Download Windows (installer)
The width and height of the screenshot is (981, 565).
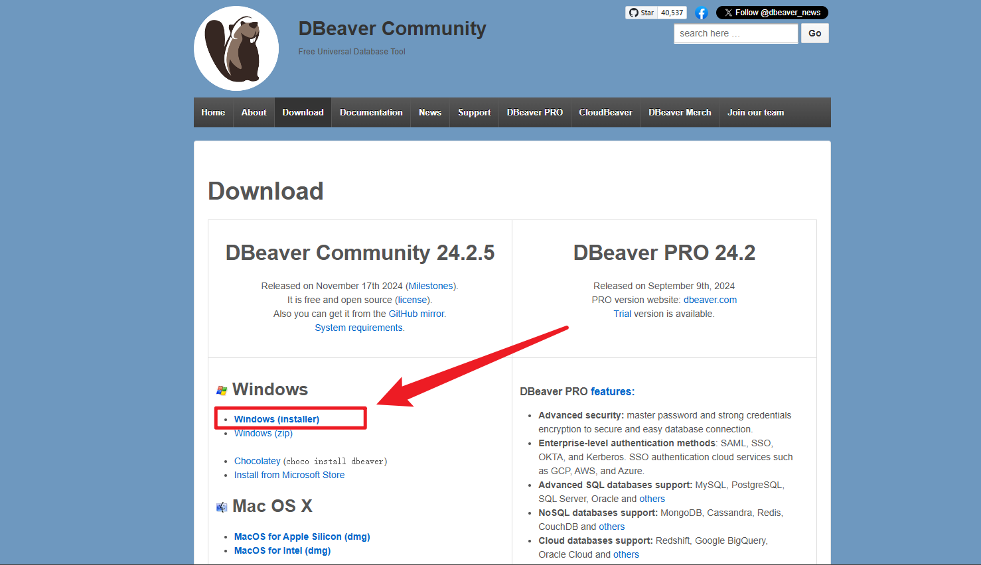pyautogui.click(x=277, y=419)
